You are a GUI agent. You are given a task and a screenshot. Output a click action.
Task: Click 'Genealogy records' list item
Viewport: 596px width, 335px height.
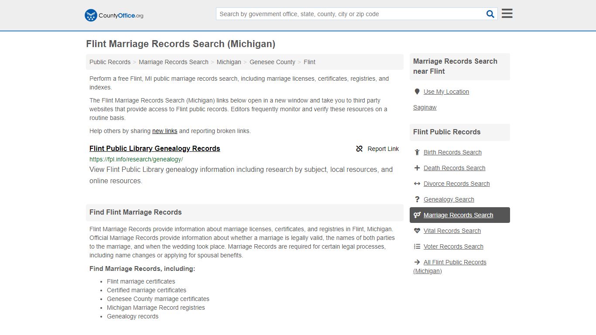coord(133,316)
